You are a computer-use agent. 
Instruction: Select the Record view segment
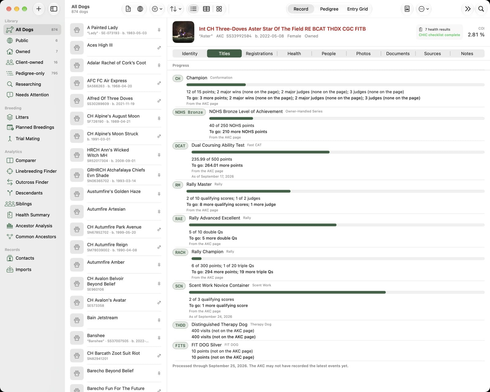point(301,9)
